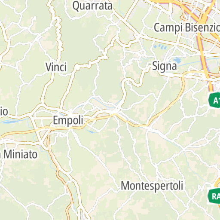Select the Miniato town label
The height and width of the screenshot is (220, 220).
19,154
